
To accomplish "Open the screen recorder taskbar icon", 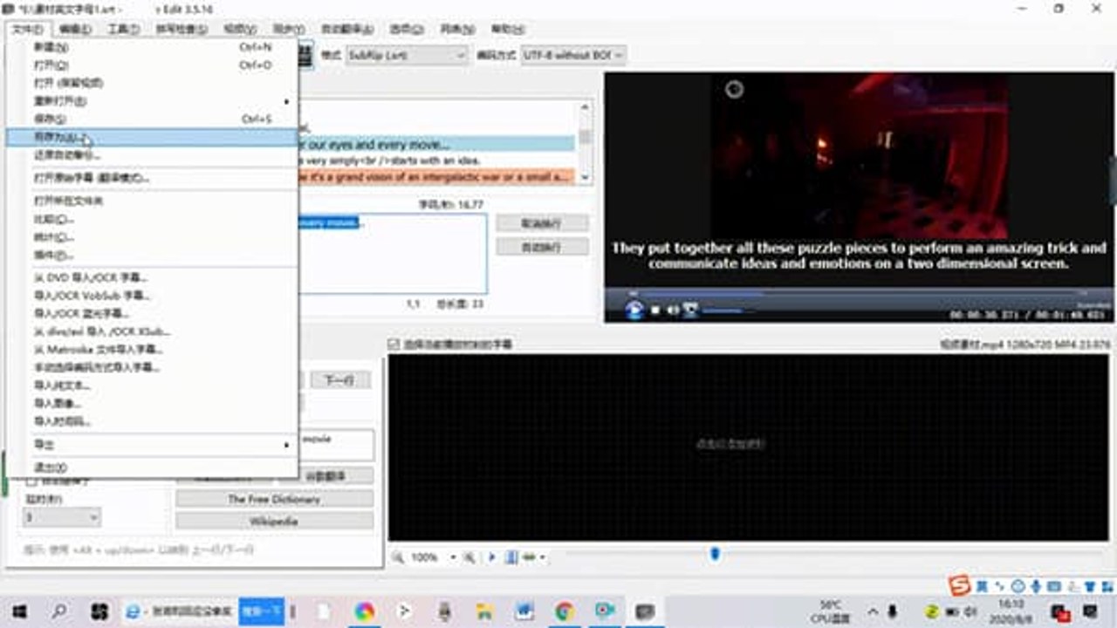I will click(605, 611).
